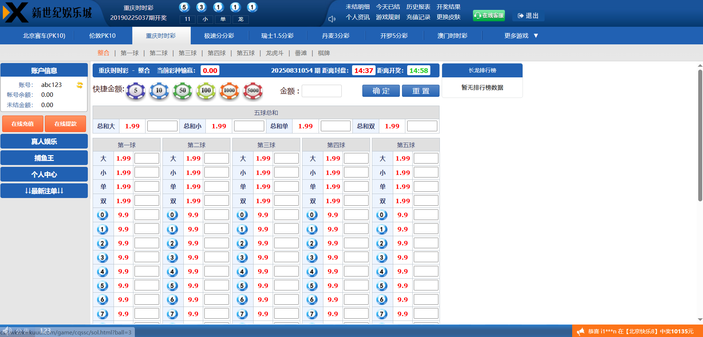Switch to 极速分分彩 game tab
The image size is (703, 337).
pos(219,36)
